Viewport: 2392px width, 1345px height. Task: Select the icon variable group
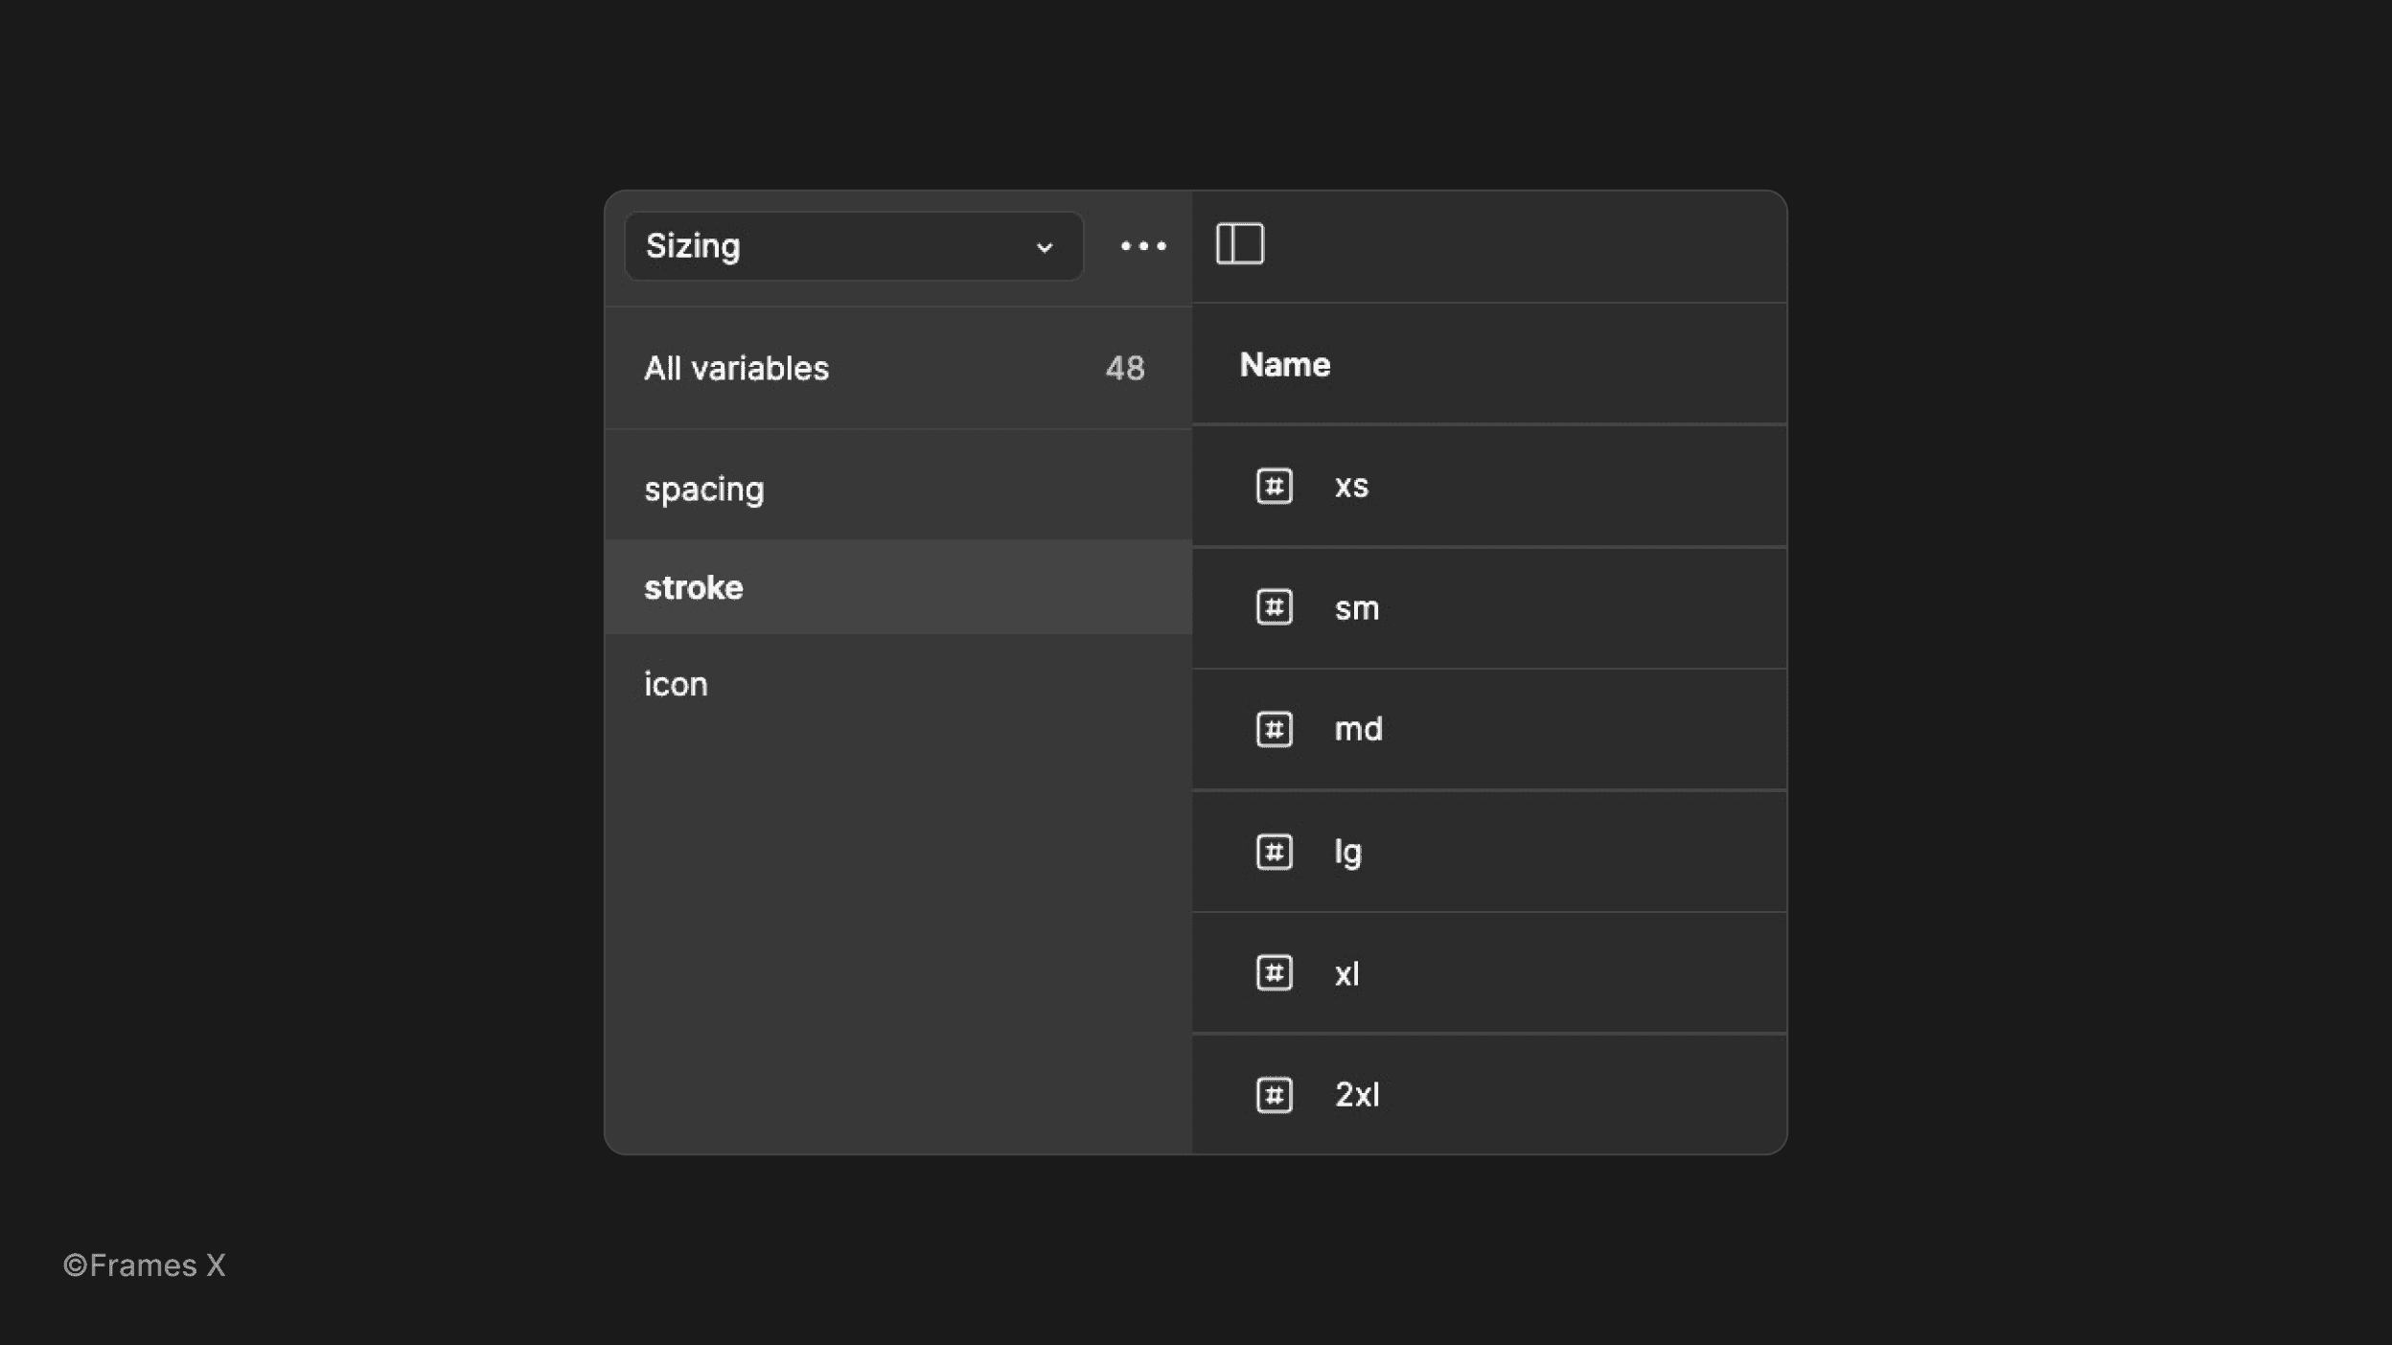676,683
